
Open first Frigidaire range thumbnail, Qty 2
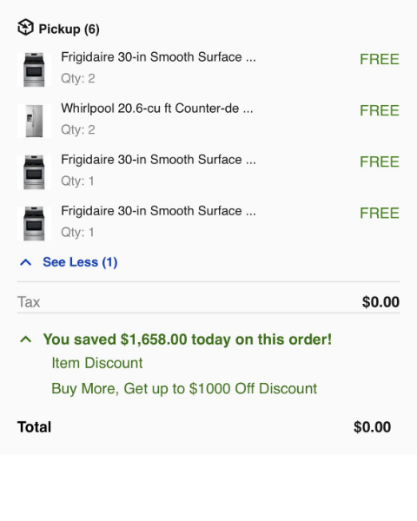[x=34, y=69]
